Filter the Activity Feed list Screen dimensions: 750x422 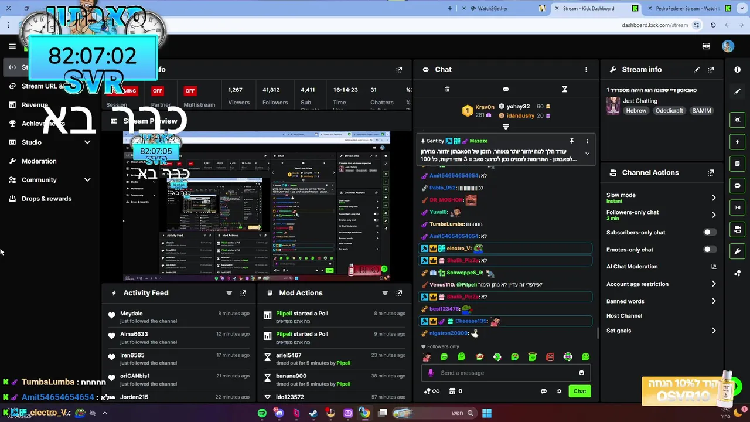229,293
